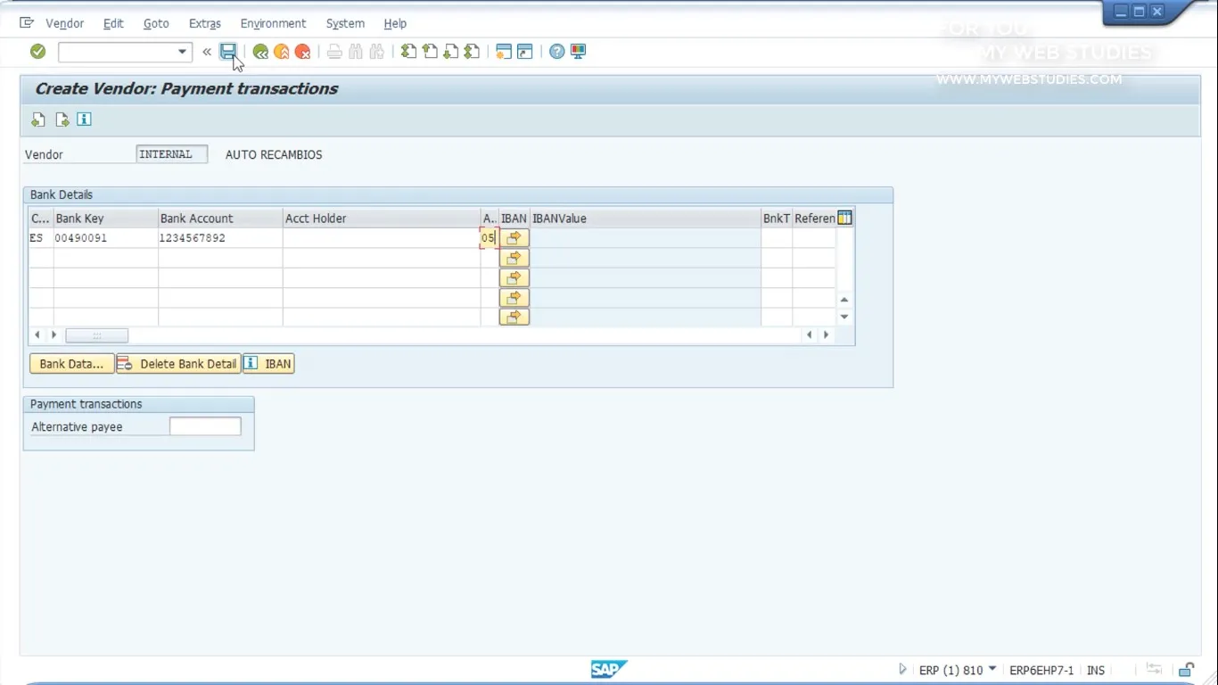Click the orange Exit icon
The width and height of the screenshot is (1218, 685).
281,52
